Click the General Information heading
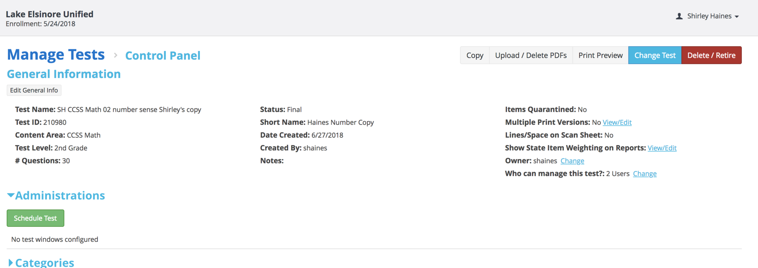This screenshot has height=268, width=758. tap(64, 74)
